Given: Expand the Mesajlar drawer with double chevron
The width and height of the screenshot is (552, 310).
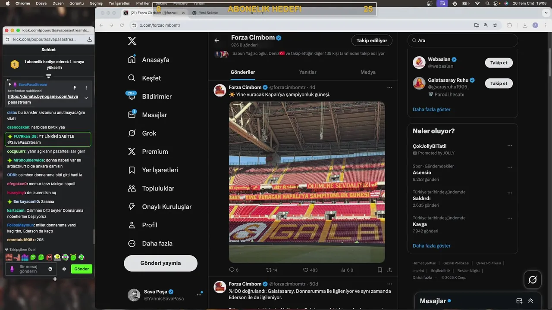Looking at the screenshot, I should pyautogui.click(x=531, y=301).
